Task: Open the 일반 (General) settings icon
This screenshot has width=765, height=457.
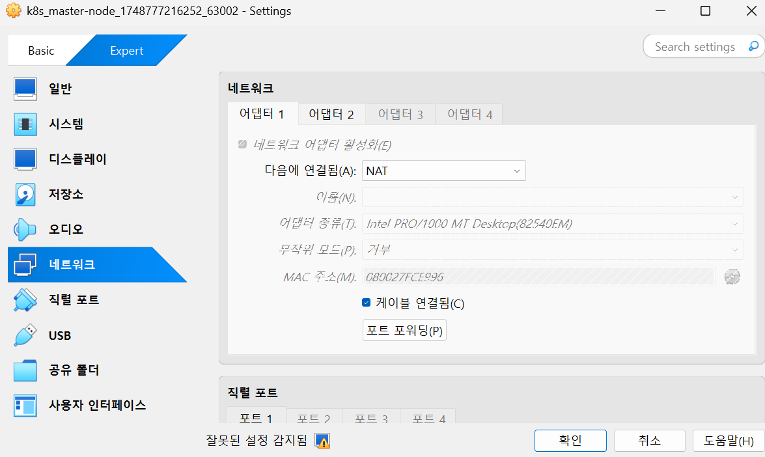Action: point(25,89)
